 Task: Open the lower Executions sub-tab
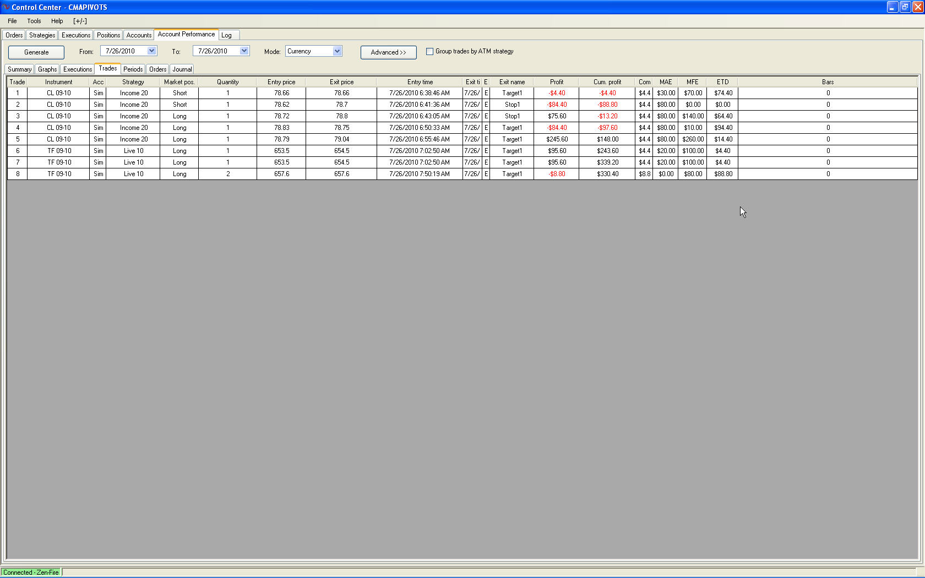tap(78, 69)
